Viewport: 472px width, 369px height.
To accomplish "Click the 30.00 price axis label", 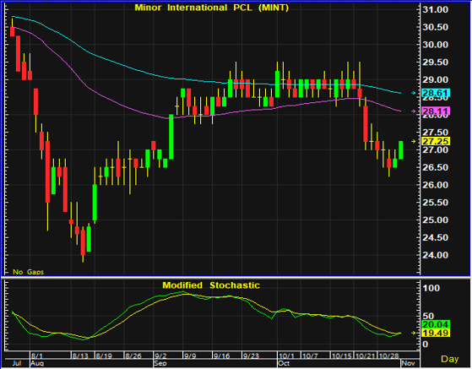I will pyautogui.click(x=436, y=45).
